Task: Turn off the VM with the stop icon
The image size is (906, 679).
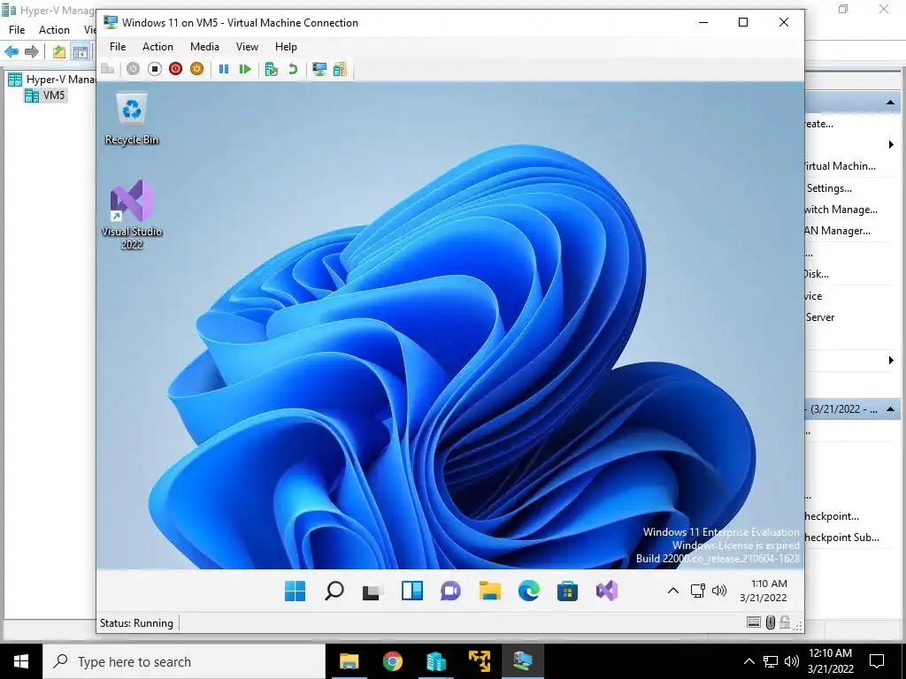Action: click(154, 69)
